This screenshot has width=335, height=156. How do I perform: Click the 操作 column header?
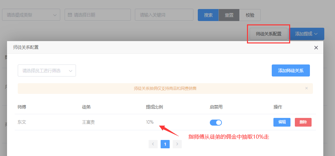tap(278, 107)
